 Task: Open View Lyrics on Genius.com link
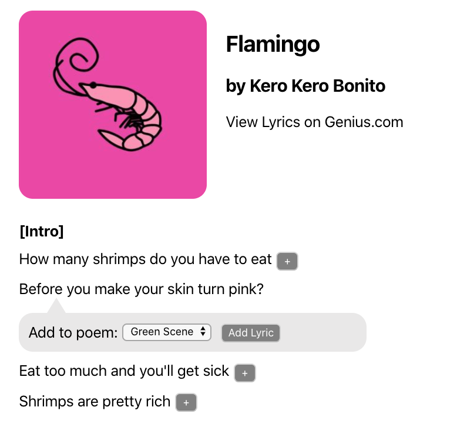(x=314, y=122)
